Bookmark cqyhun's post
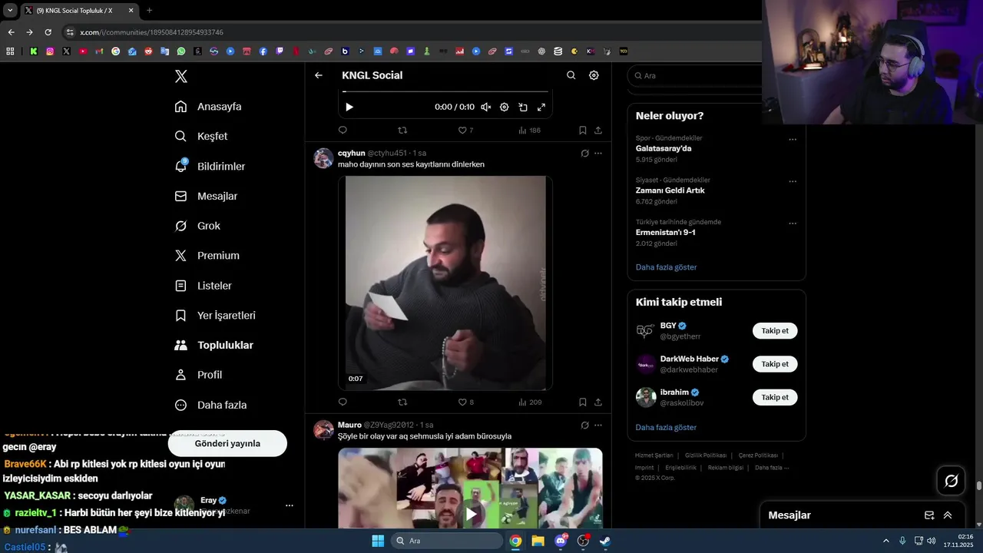Screen dimensions: 983x553 pyautogui.click(x=583, y=402)
